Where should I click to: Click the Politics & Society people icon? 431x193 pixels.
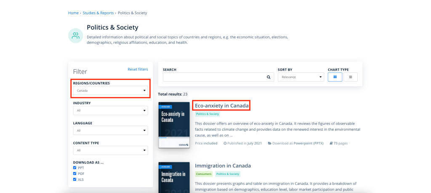tap(76, 35)
